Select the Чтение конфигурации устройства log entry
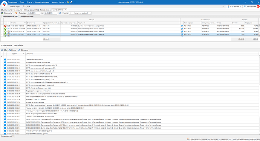The height and width of the screenshot is (141, 260). (131, 62)
